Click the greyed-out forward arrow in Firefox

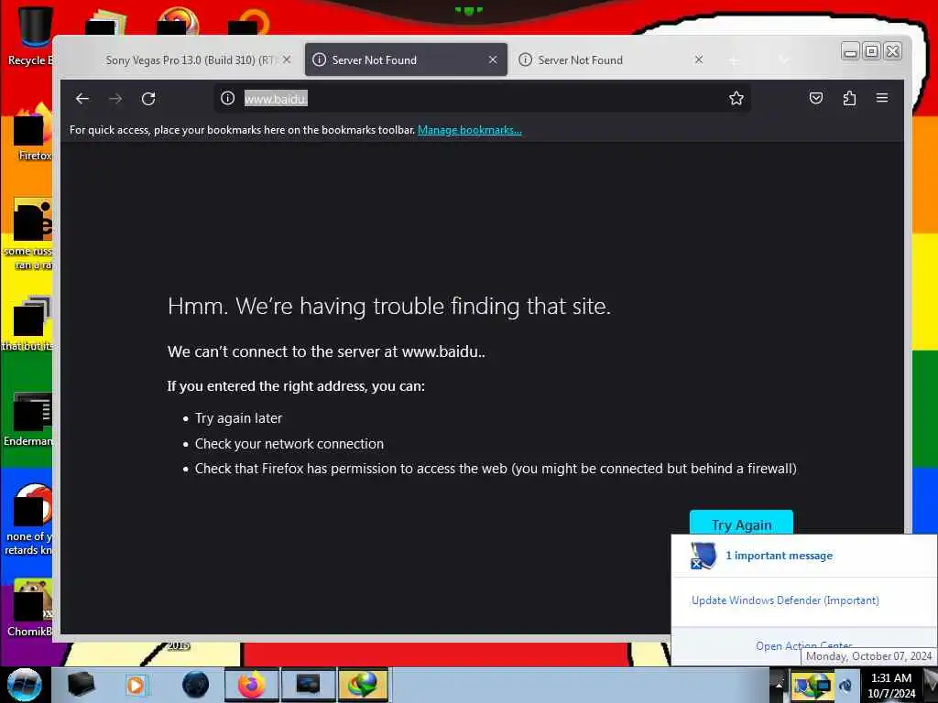click(x=115, y=99)
